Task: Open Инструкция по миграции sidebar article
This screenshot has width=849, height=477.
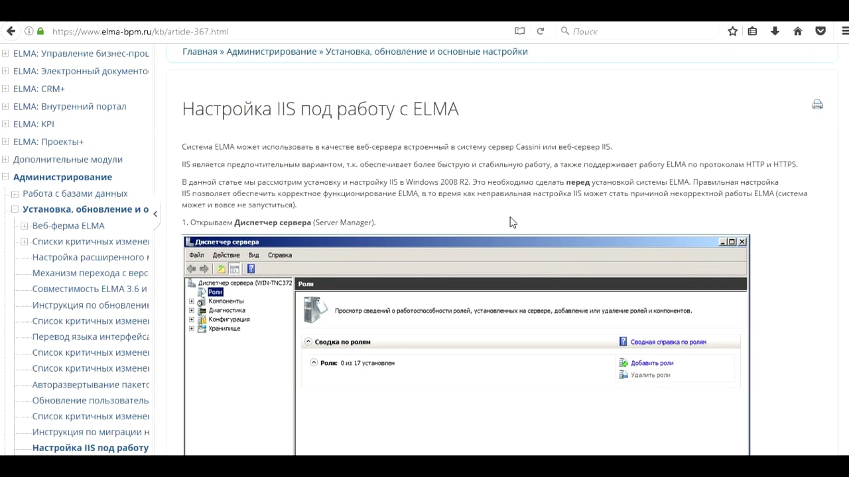Action: tap(91, 432)
